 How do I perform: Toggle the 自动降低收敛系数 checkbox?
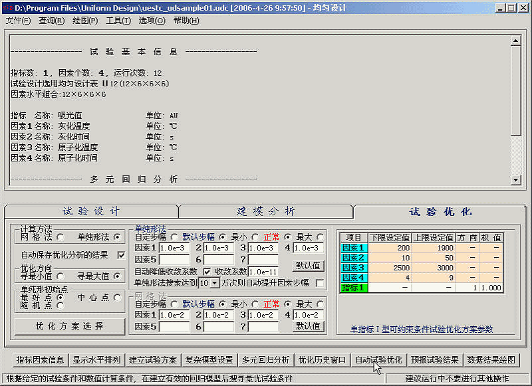207,272
